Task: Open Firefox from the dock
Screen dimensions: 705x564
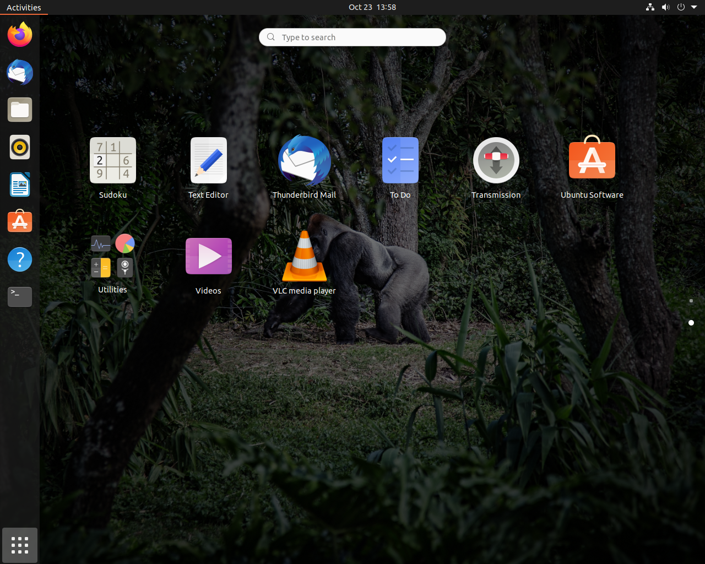Action: tap(20, 35)
